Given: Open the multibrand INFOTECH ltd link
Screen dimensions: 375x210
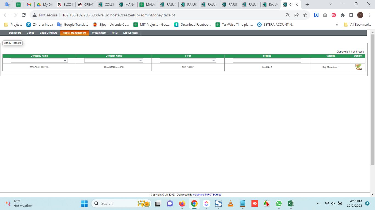Looking at the screenshot, I should (207, 195).
